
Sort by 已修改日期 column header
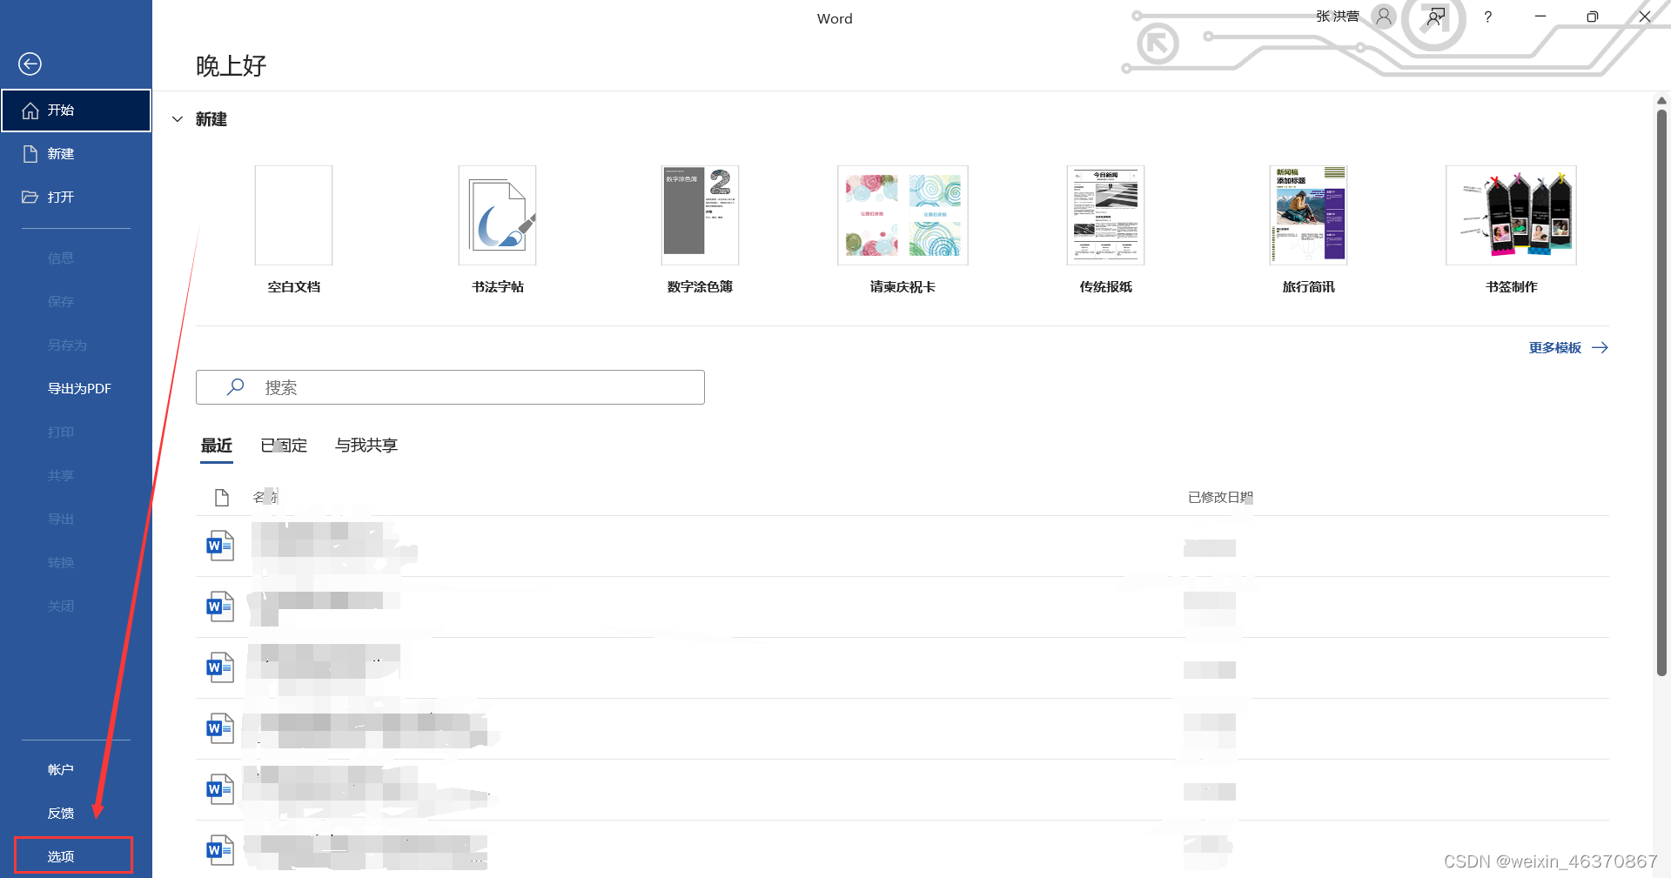pos(1220,498)
